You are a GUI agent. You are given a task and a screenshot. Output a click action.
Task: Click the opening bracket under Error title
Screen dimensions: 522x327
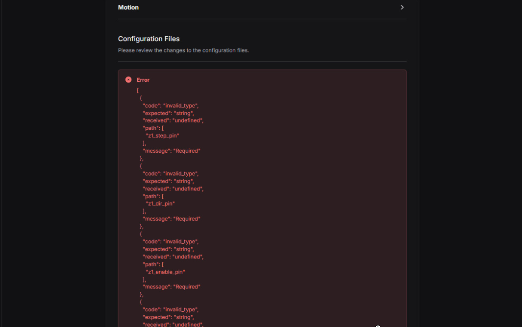point(138,90)
